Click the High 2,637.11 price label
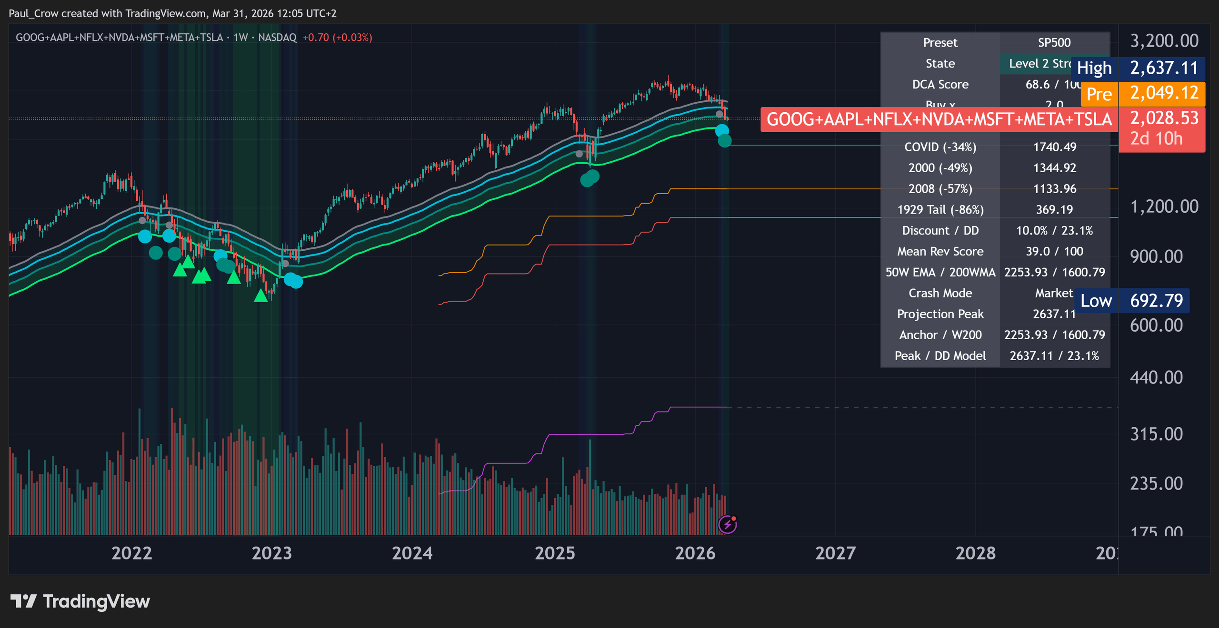The height and width of the screenshot is (628, 1219). coord(1138,68)
